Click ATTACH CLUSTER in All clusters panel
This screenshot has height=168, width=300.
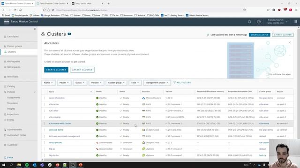pyautogui.click(x=82, y=70)
